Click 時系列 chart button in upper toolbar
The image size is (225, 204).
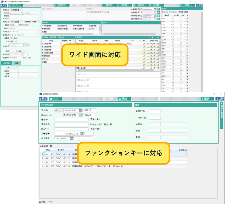tap(108, 5)
